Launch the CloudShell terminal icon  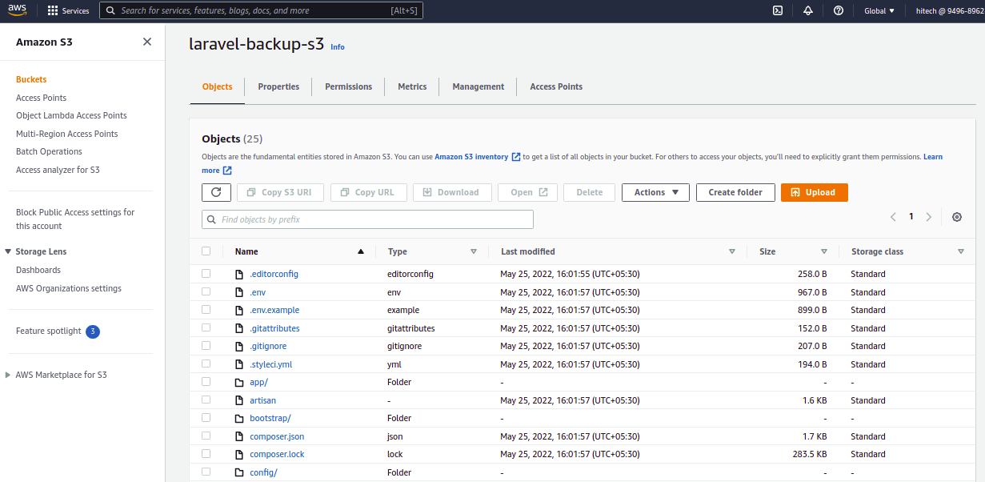(x=777, y=10)
